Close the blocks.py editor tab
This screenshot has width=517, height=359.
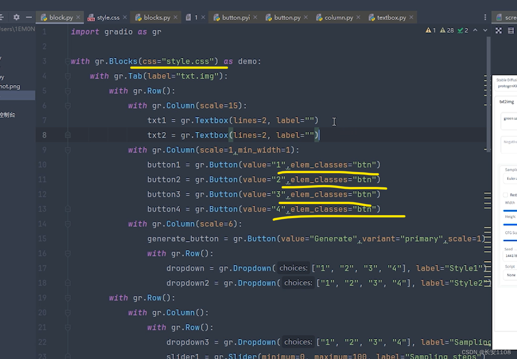[176, 17]
